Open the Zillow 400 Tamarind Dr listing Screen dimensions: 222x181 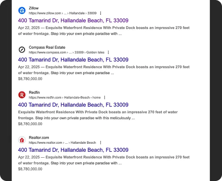point(73,20)
